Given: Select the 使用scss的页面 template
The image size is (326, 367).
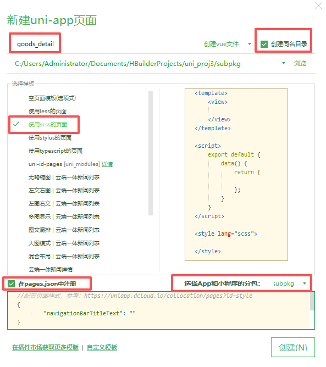Looking at the screenshot, I should coord(48,125).
